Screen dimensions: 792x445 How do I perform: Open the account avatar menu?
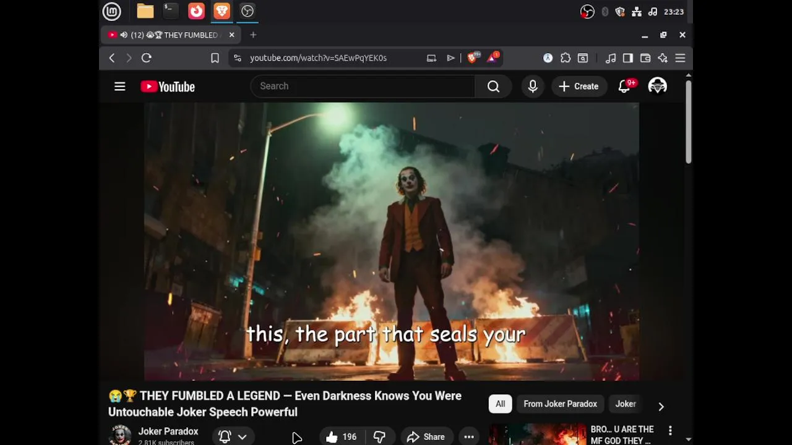point(657,87)
